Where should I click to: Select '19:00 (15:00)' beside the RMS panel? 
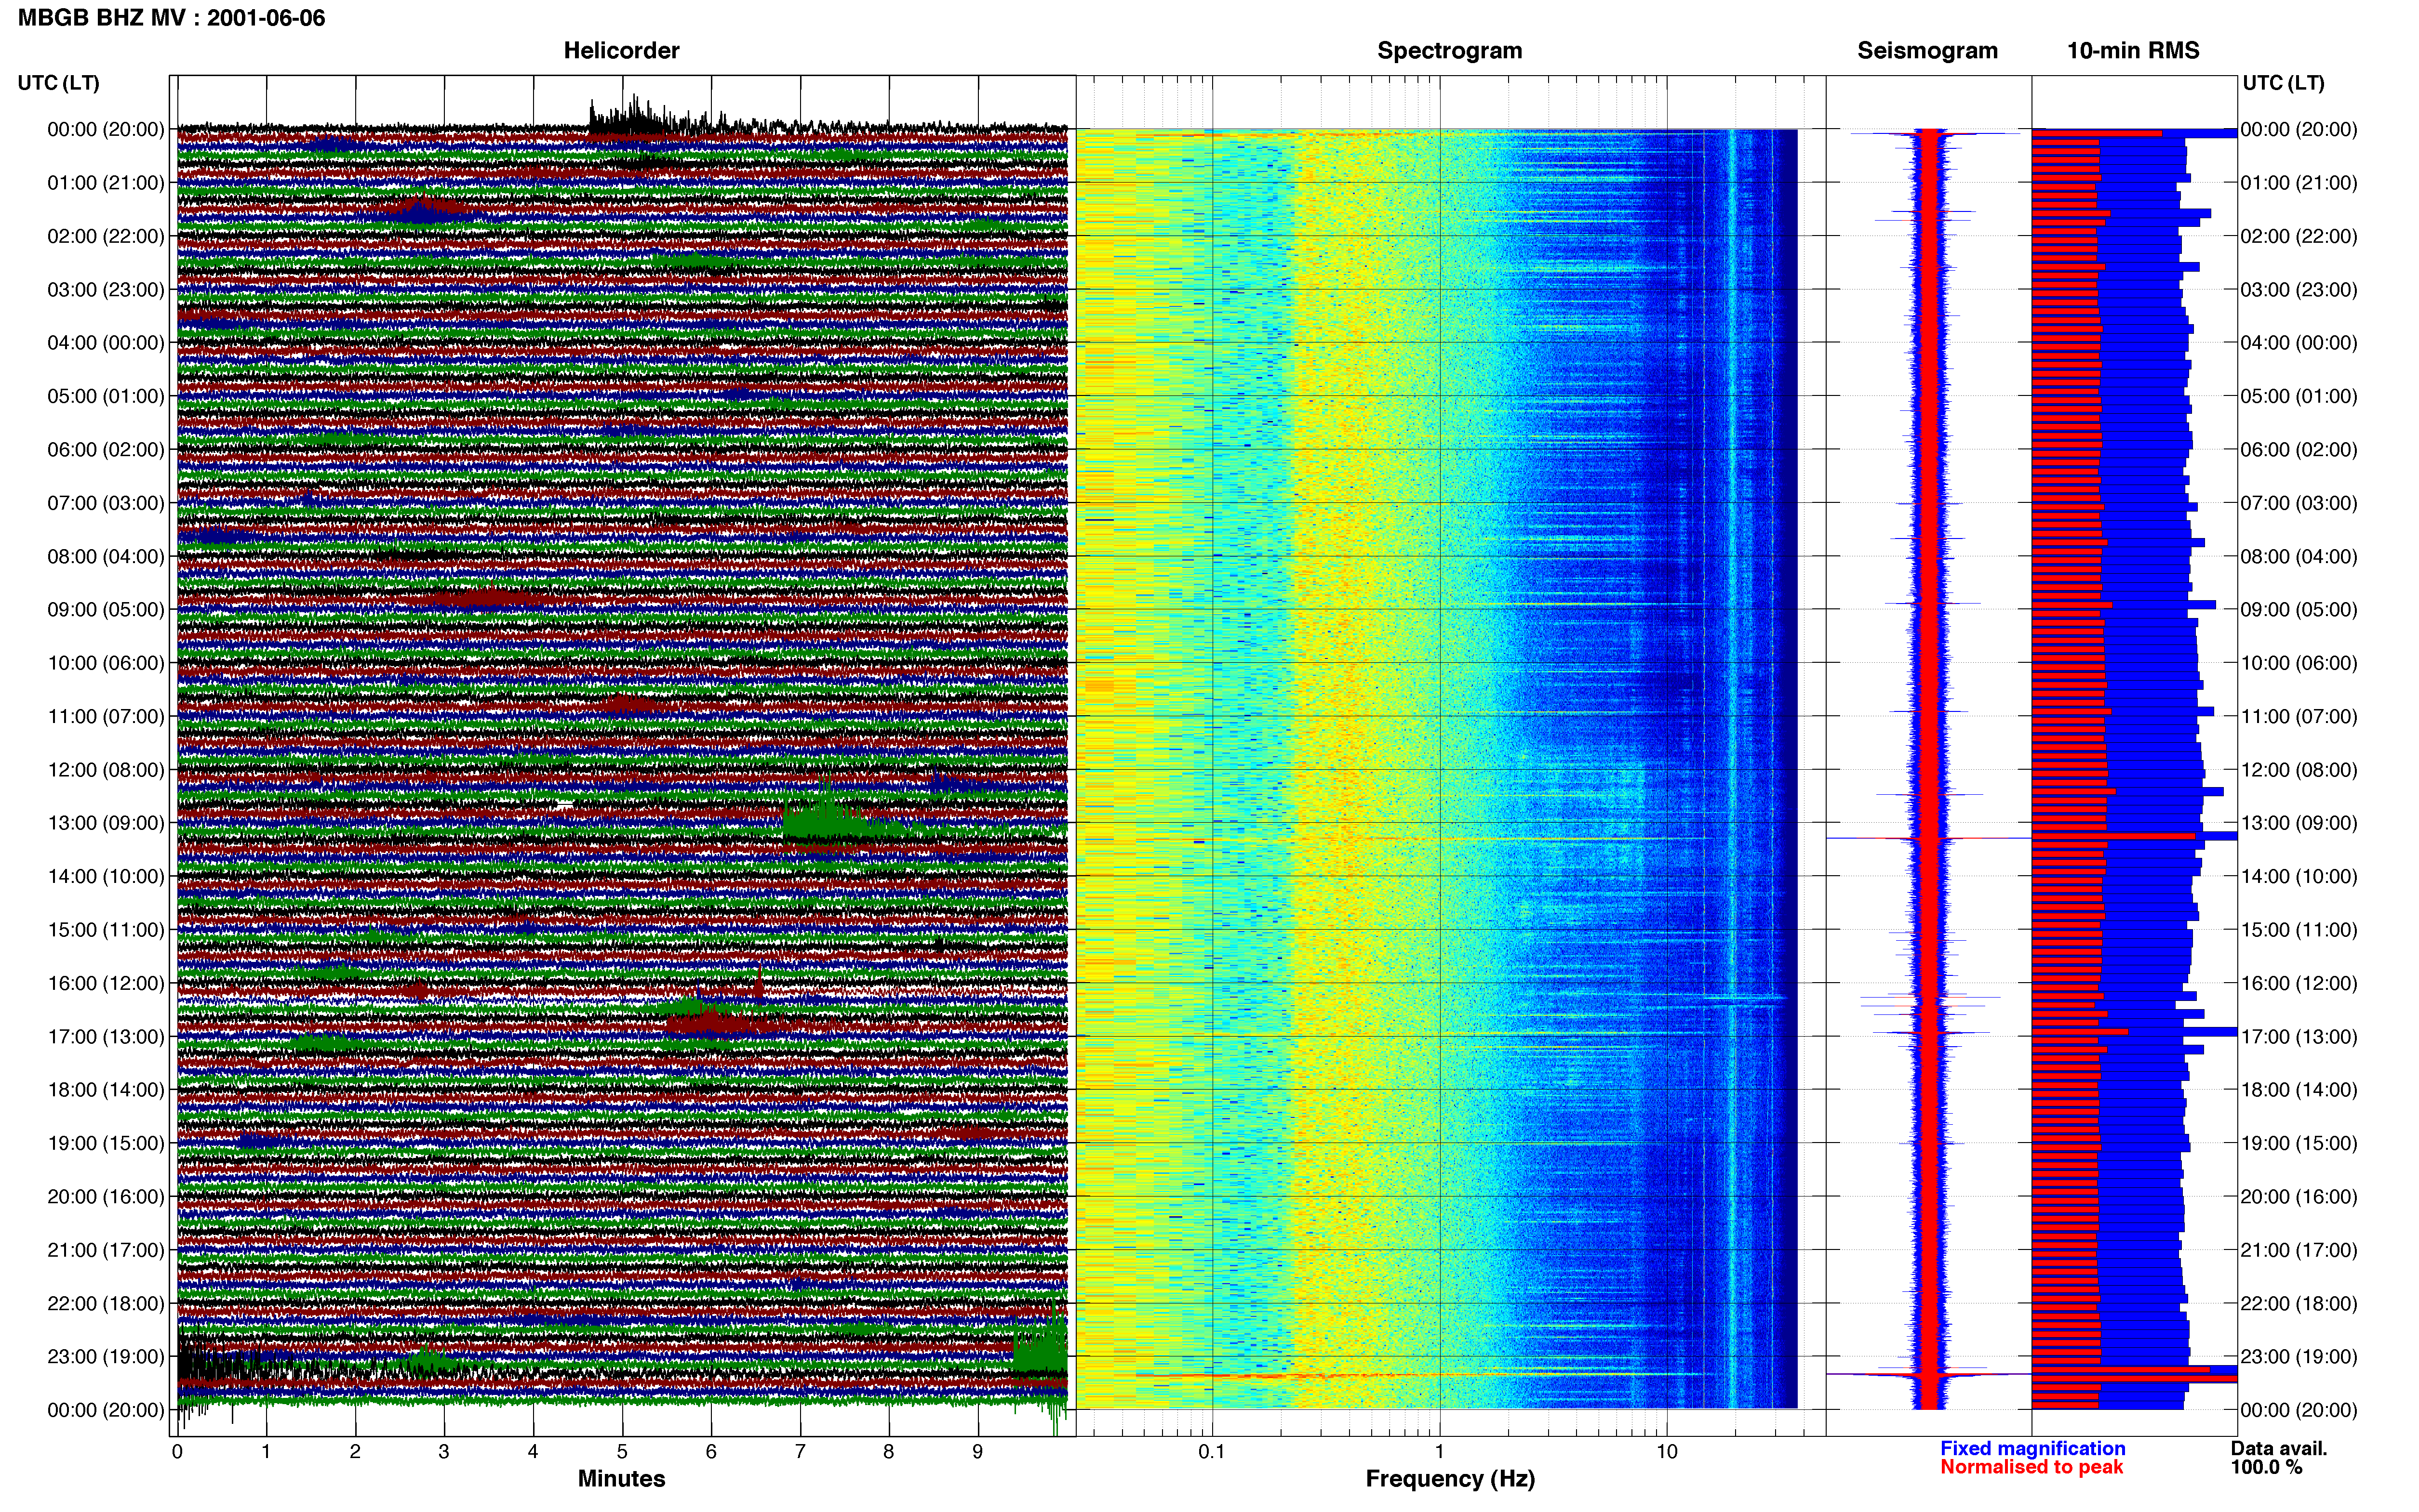tap(2299, 1143)
